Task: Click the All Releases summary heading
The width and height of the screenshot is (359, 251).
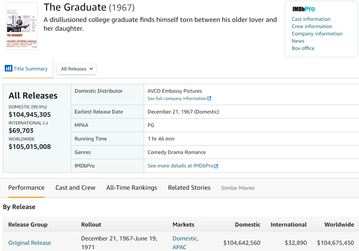Action: 33,96
